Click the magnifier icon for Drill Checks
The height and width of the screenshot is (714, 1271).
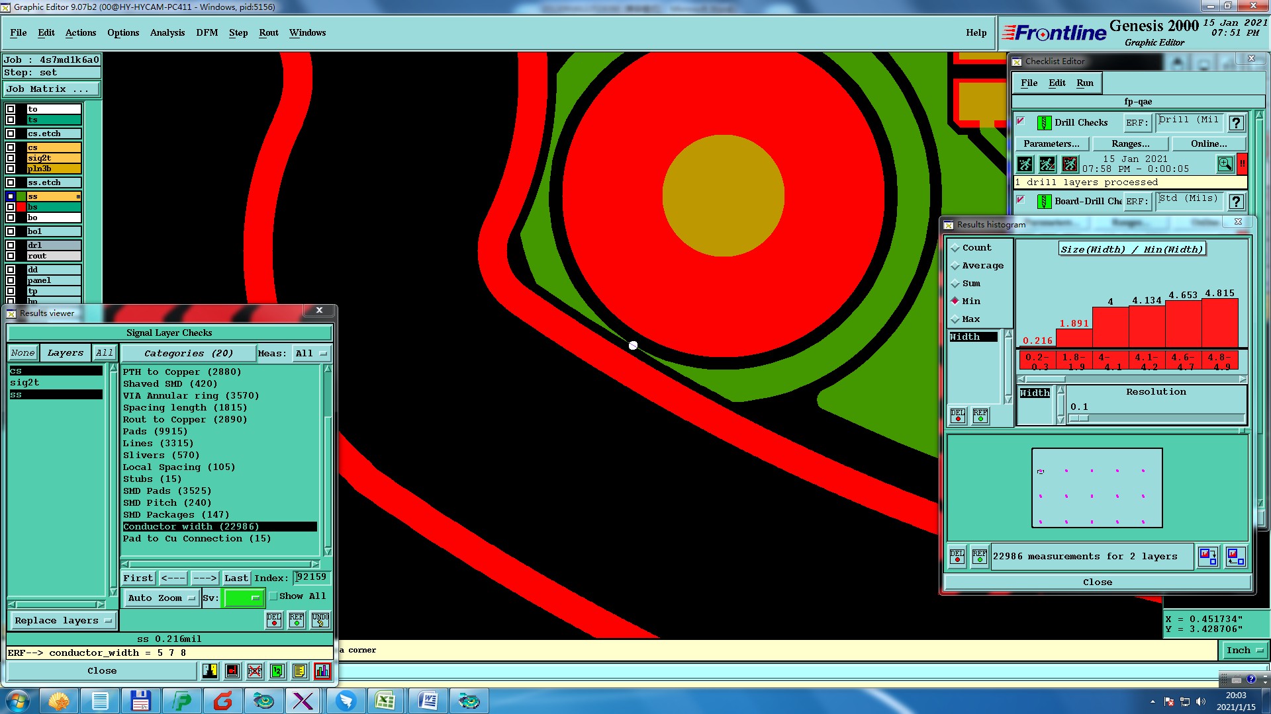[1225, 164]
